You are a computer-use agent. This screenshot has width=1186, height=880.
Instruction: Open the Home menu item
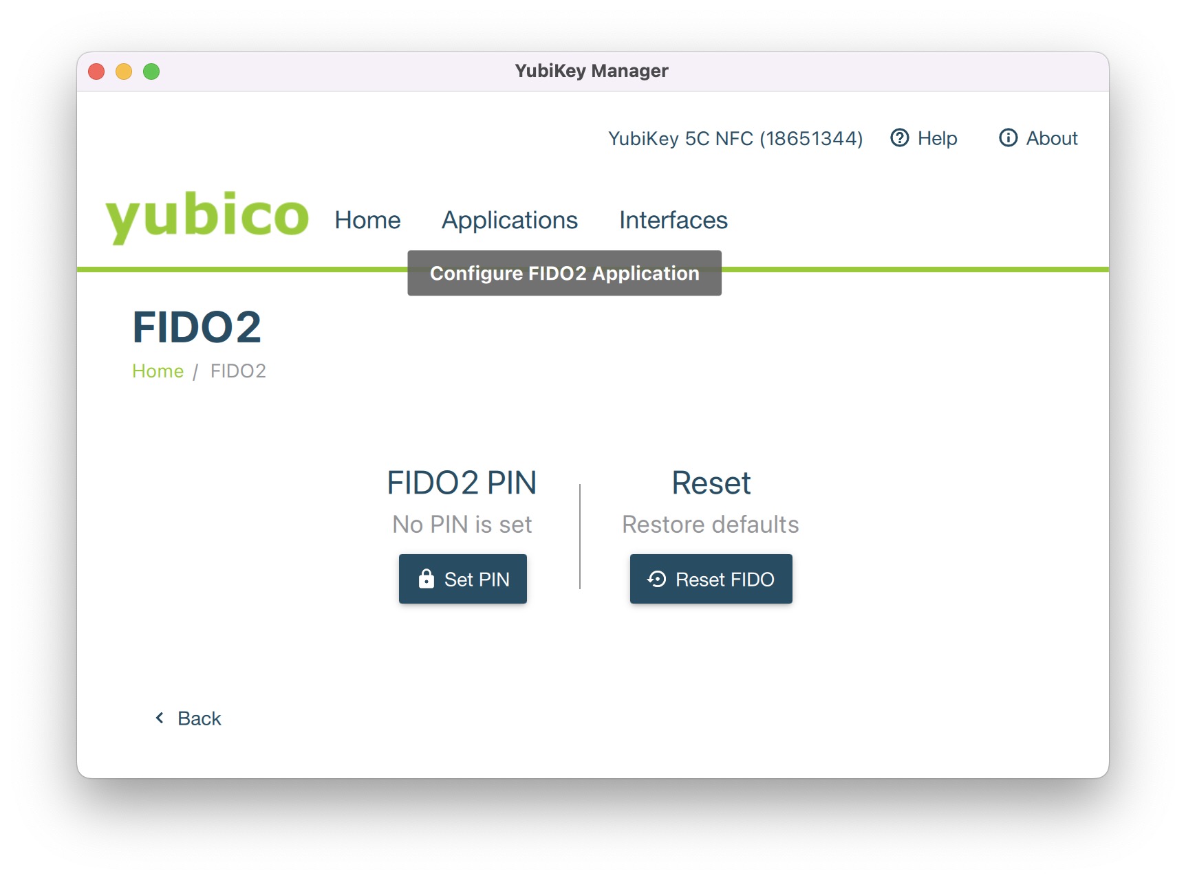[x=367, y=220]
